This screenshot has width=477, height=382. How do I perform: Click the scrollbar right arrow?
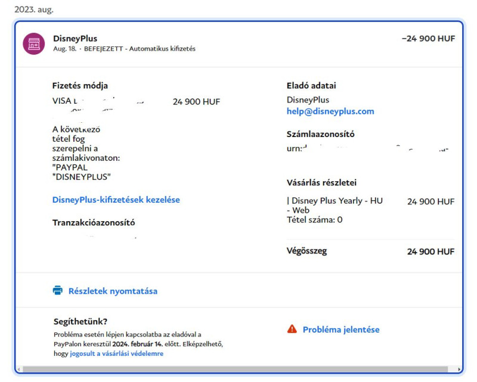pos(459,369)
